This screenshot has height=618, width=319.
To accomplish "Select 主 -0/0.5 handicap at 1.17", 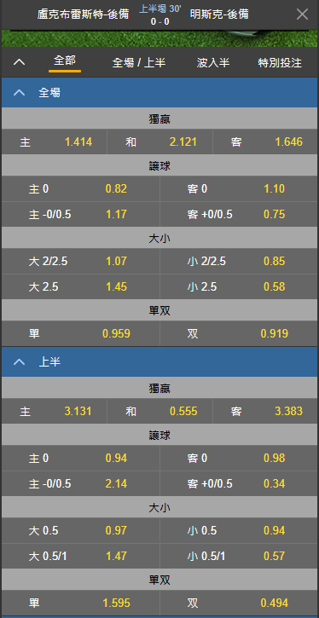I will [x=81, y=215].
